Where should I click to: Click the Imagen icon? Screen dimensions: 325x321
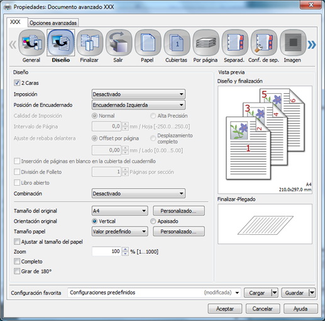tap(293, 43)
